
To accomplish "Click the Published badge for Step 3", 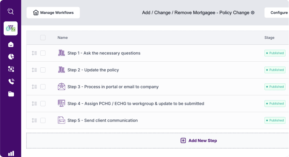I will 275,87.
